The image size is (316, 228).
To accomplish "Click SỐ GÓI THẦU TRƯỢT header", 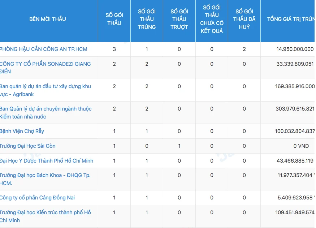I will [x=179, y=19].
